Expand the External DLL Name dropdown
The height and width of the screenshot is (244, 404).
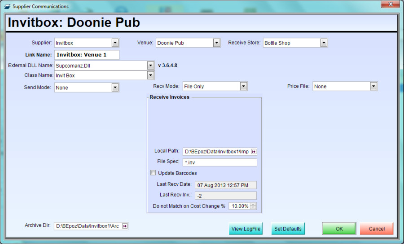[x=151, y=65]
